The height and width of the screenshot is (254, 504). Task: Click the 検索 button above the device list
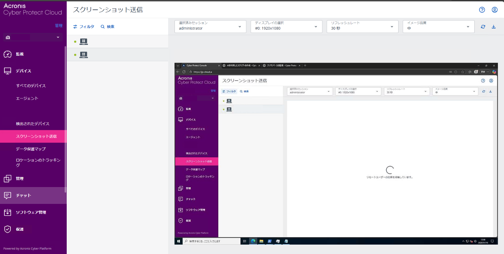107,27
